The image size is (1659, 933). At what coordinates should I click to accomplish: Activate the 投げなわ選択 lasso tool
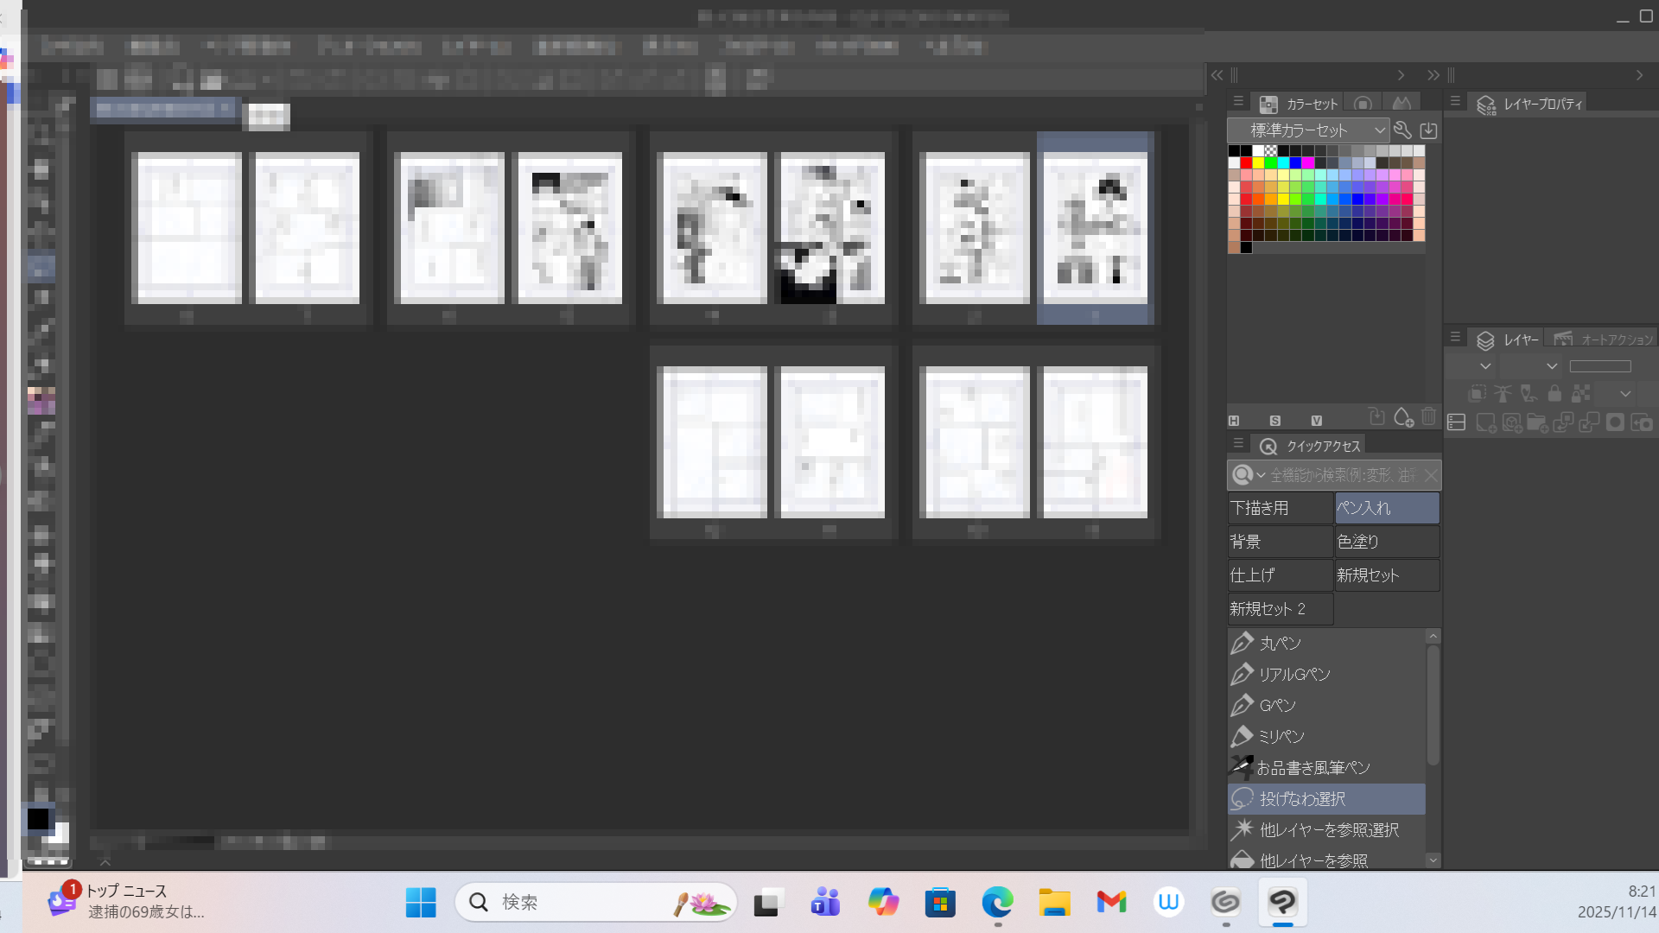pos(1301,799)
